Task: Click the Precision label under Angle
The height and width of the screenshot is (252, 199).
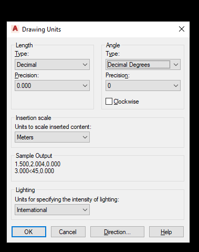Action: 118,75
